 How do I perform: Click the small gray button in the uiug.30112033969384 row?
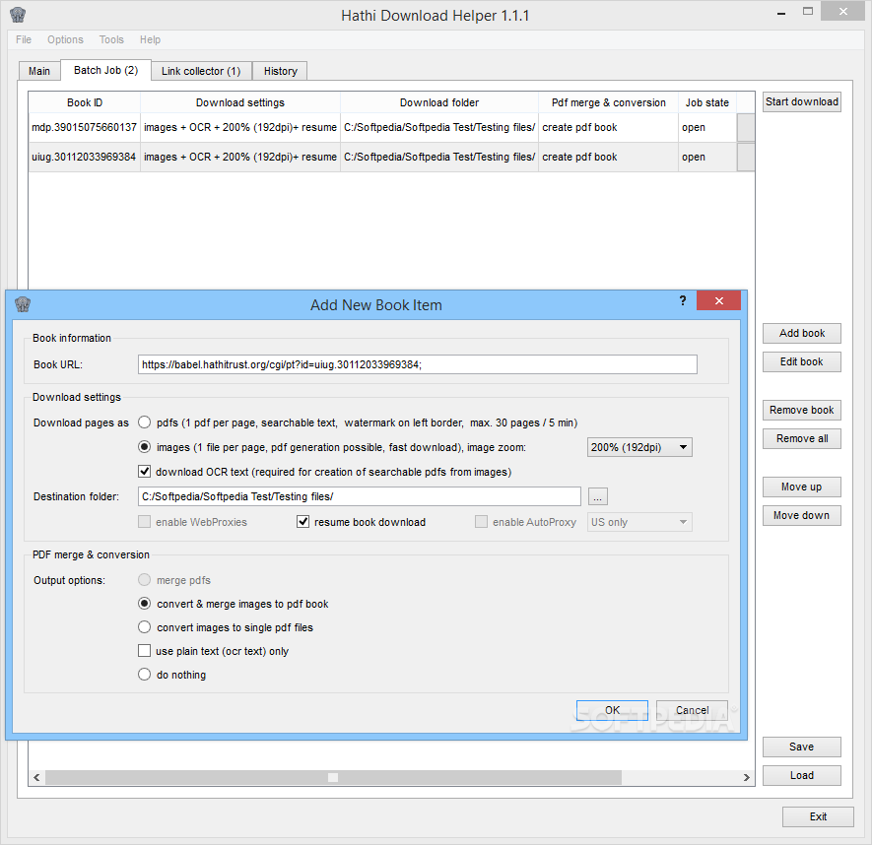click(x=746, y=158)
